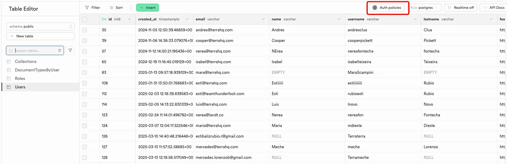Click the email cell mercedes.lorenzob@gmail.com

coord(231,158)
